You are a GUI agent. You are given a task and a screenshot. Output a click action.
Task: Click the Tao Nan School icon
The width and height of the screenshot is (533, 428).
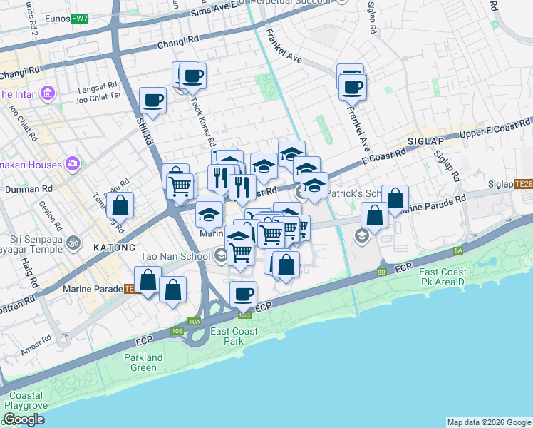[221, 255]
